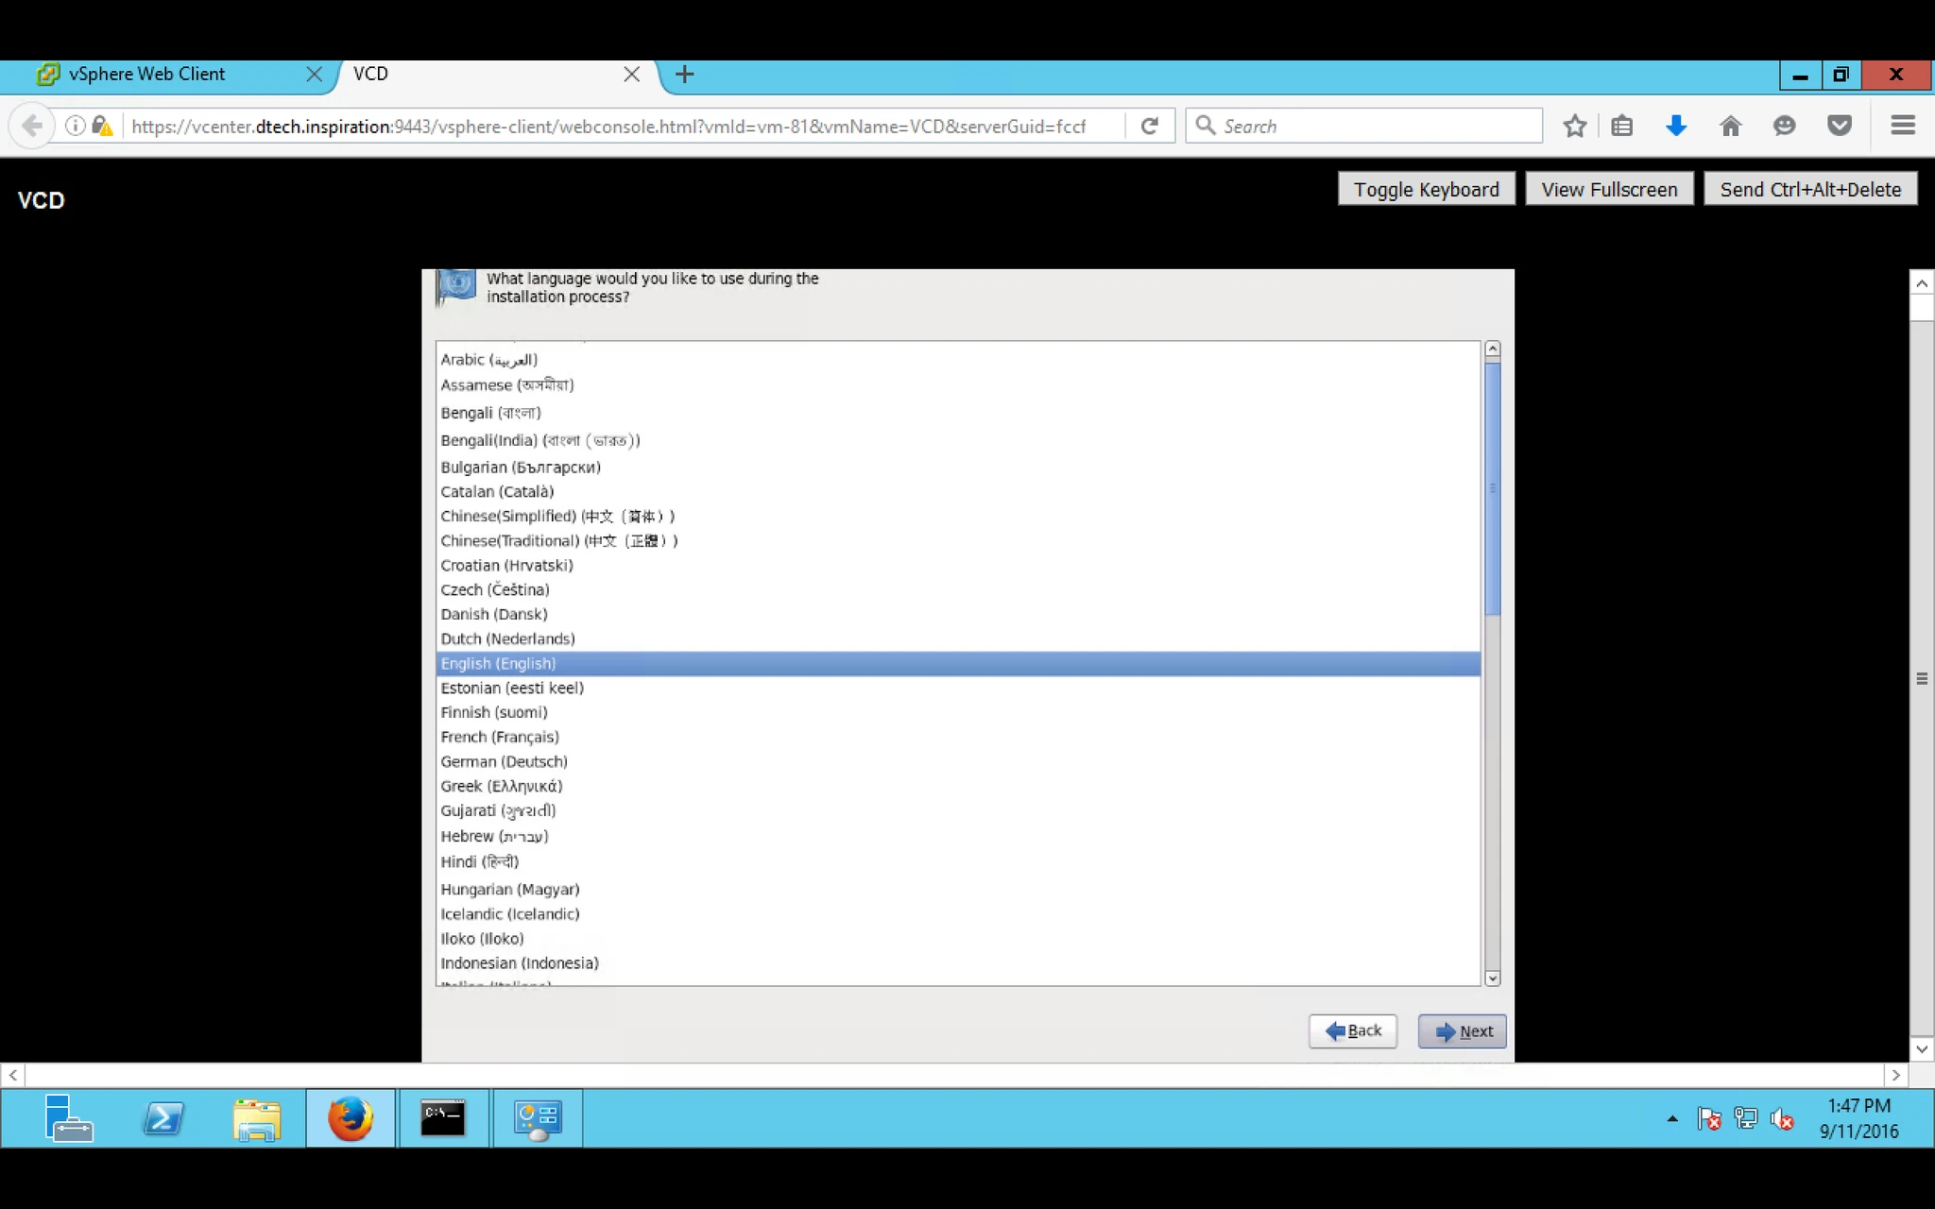Screen dimensions: 1935x1209
Task: Open a new browser tab
Action: (685, 74)
